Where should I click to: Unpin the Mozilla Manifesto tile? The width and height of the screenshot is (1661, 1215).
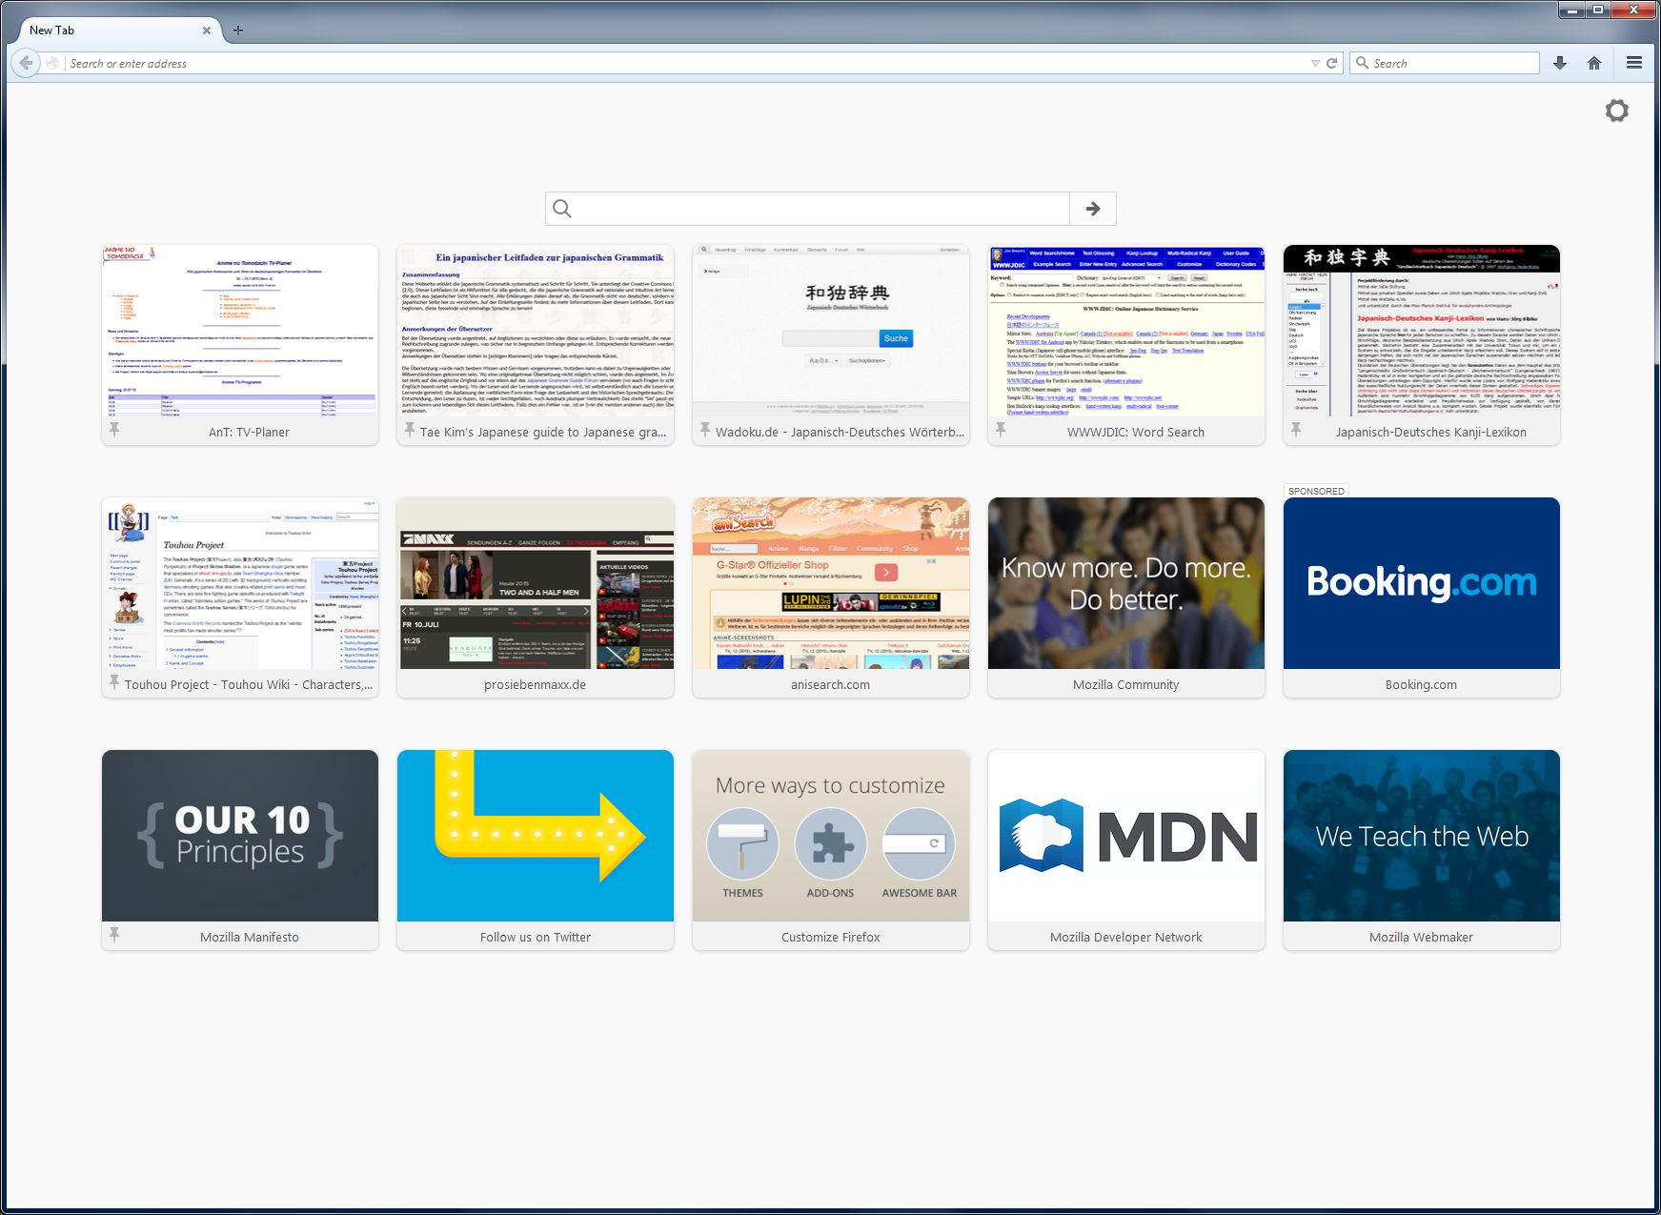click(x=114, y=936)
